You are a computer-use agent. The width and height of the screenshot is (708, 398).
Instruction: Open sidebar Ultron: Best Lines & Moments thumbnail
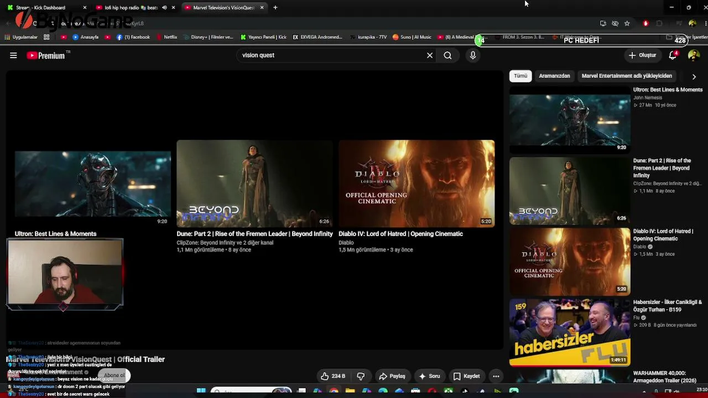570,119
